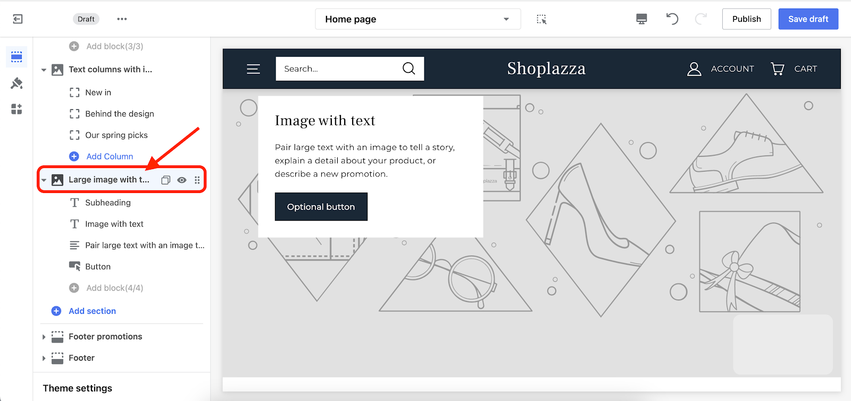Click the New in column block icon
The image size is (851, 401).
(x=74, y=93)
